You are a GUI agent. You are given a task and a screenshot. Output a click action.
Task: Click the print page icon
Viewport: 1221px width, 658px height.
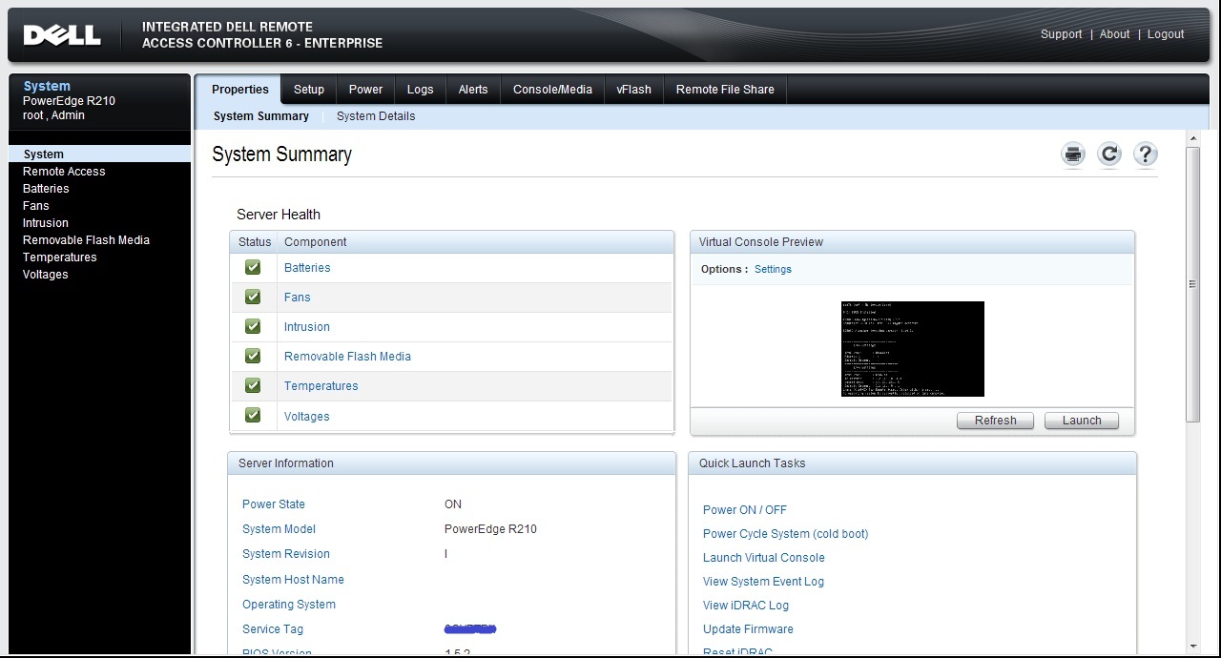pos(1073,154)
